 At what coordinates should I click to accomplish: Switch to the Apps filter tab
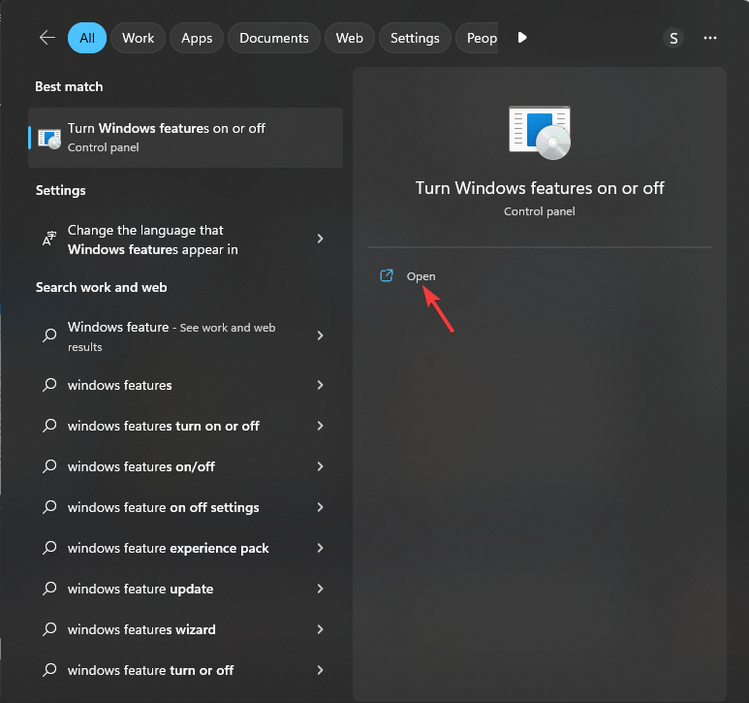click(x=197, y=38)
